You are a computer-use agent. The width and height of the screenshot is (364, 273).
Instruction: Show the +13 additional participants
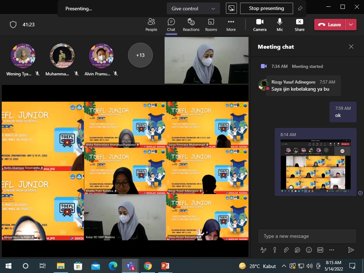pyautogui.click(x=140, y=55)
